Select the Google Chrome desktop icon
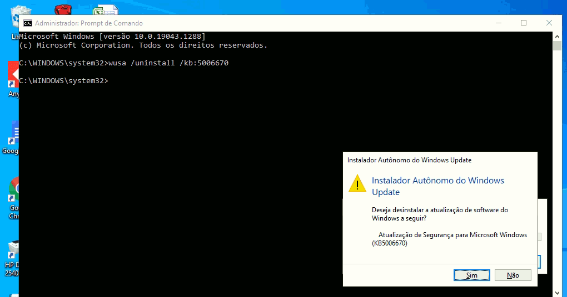567x297 pixels. [14, 198]
